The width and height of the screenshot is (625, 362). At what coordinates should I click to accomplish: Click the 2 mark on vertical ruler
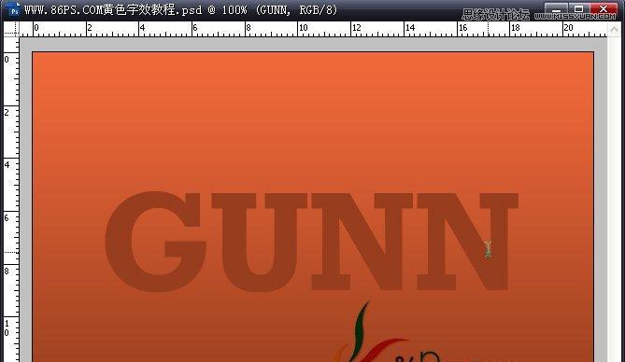coord(7,113)
